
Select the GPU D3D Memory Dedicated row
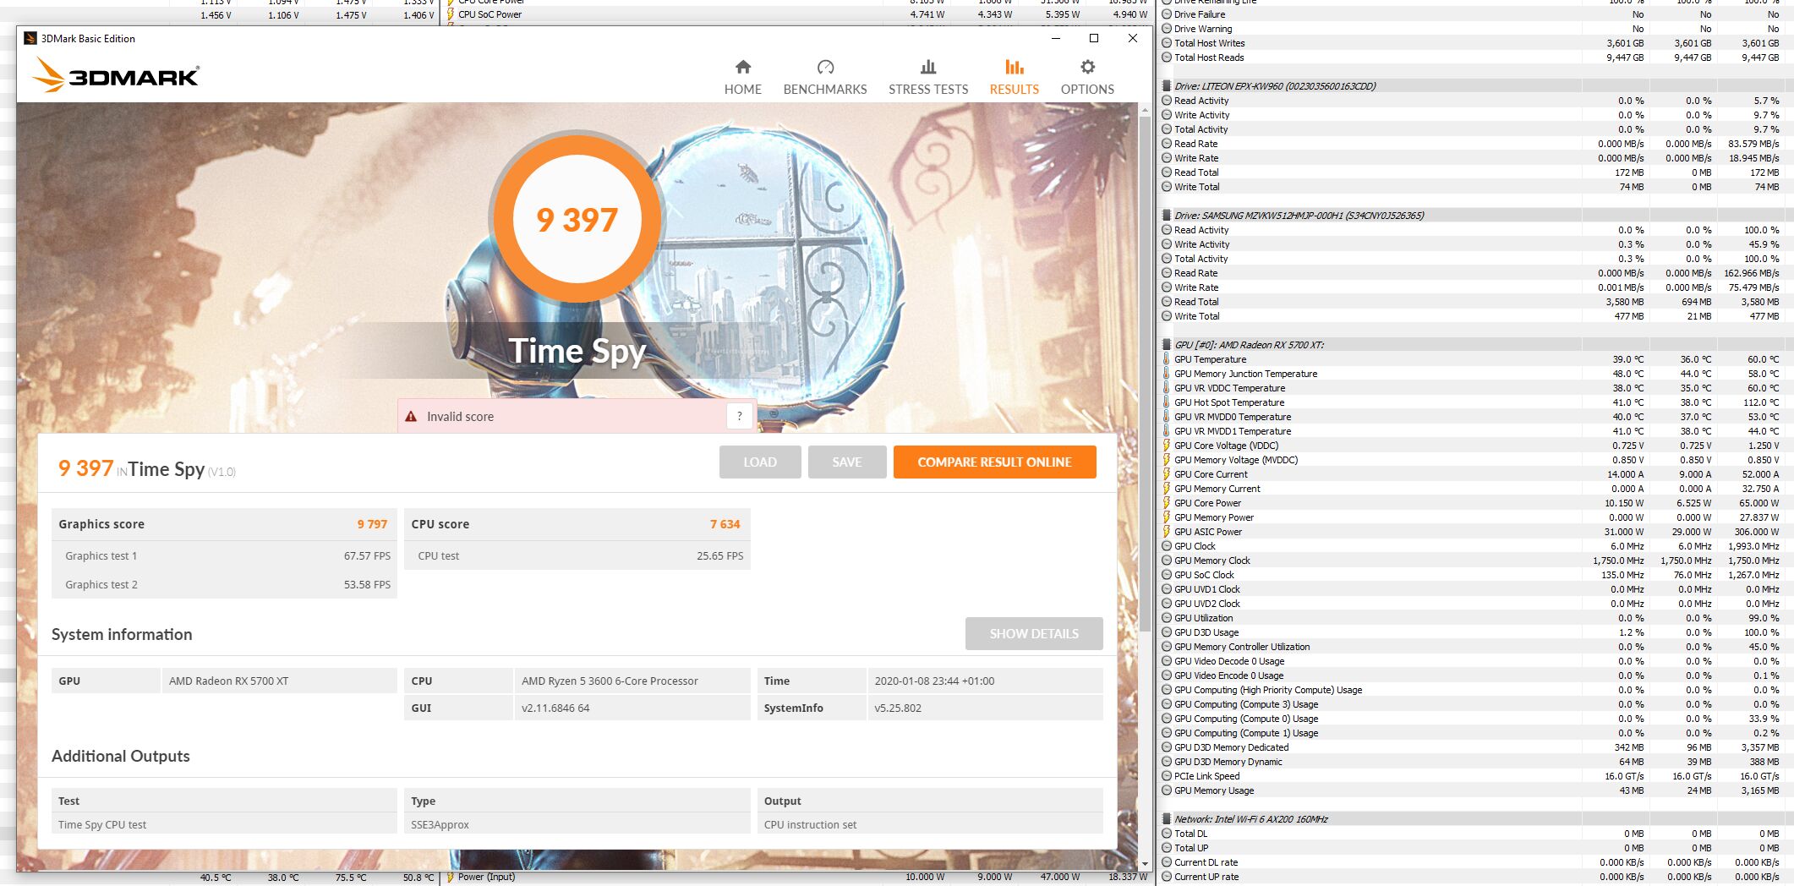pyautogui.click(x=1476, y=747)
